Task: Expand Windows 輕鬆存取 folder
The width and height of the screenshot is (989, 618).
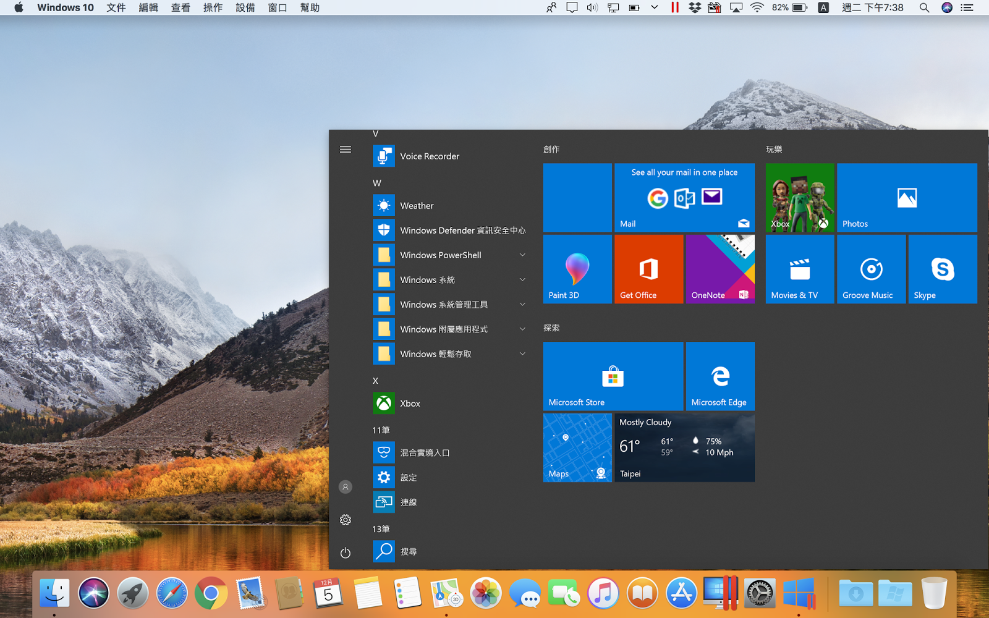Action: (449, 354)
